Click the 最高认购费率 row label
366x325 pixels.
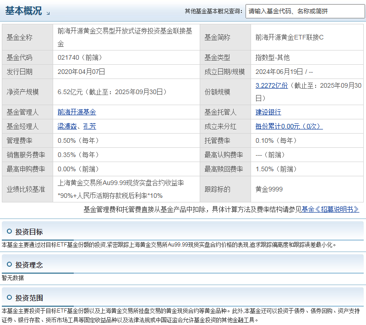(224, 155)
